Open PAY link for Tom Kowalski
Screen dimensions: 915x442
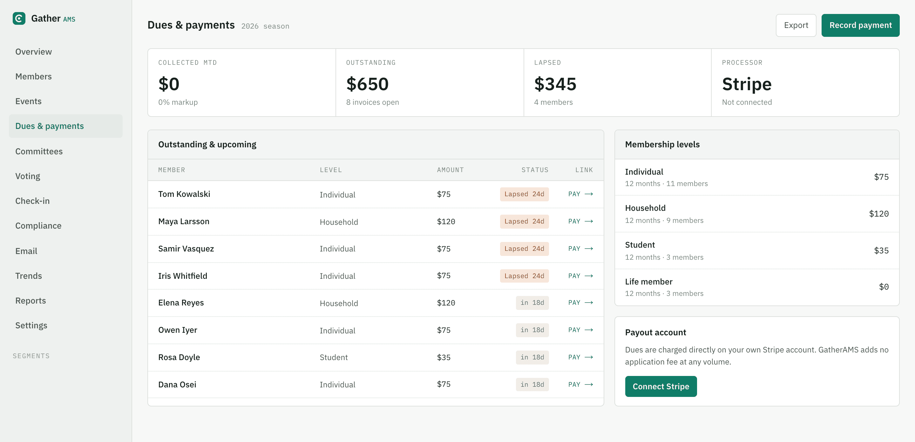(x=580, y=194)
